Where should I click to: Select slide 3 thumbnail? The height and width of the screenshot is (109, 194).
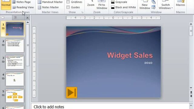point(15,62)
